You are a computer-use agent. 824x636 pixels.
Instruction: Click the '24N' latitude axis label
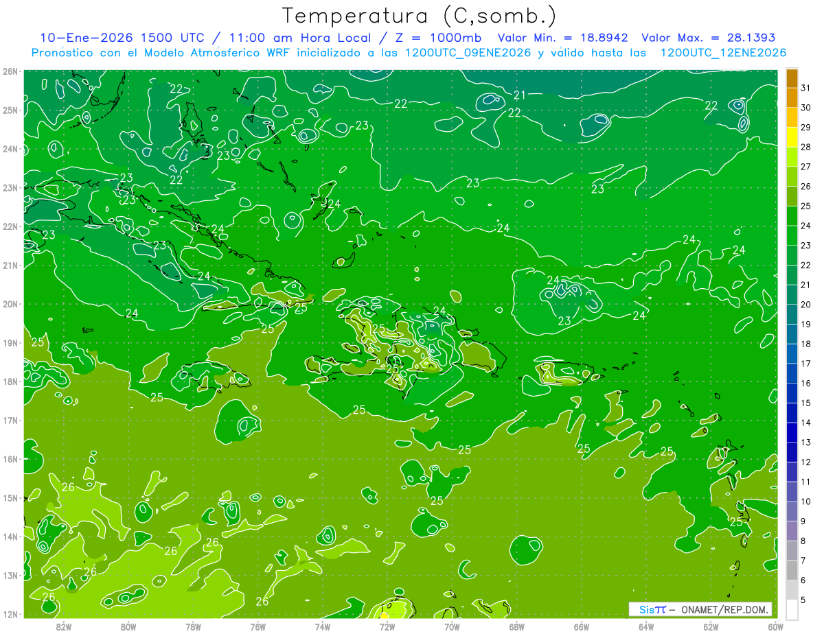pos(10,149)
